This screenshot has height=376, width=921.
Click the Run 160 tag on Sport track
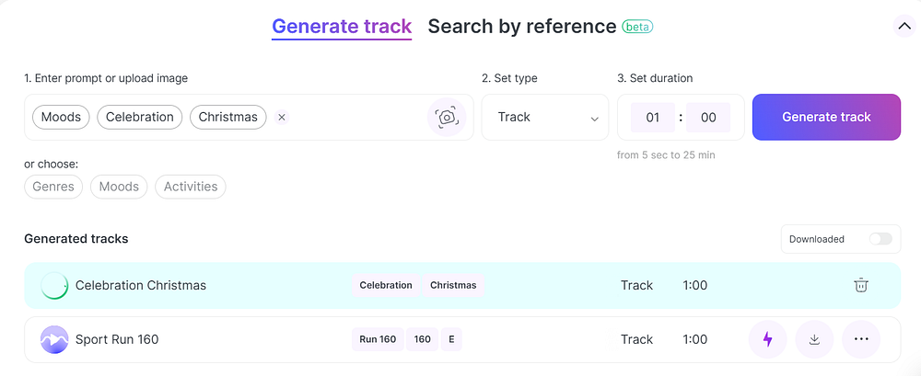[x=378, y=339]
